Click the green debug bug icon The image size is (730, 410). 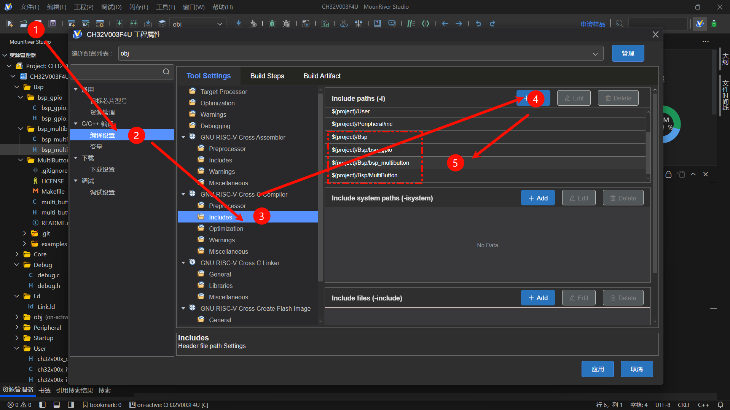272,24
